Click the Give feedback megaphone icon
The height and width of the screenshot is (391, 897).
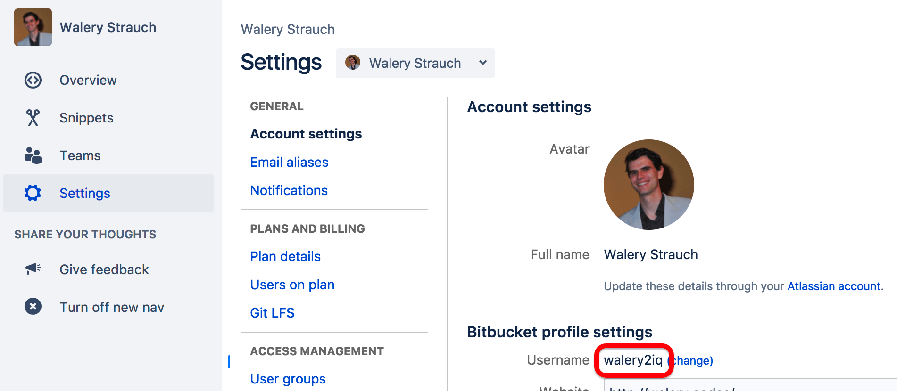pyautogui.click(x=33, y=269)
